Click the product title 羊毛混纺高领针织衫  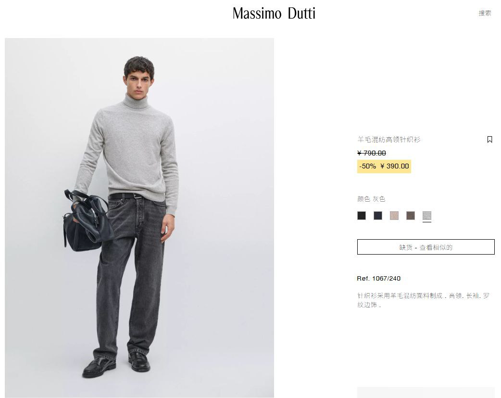tap(388, 140)
